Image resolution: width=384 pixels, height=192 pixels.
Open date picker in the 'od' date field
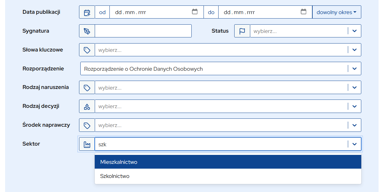coord(195,12)
